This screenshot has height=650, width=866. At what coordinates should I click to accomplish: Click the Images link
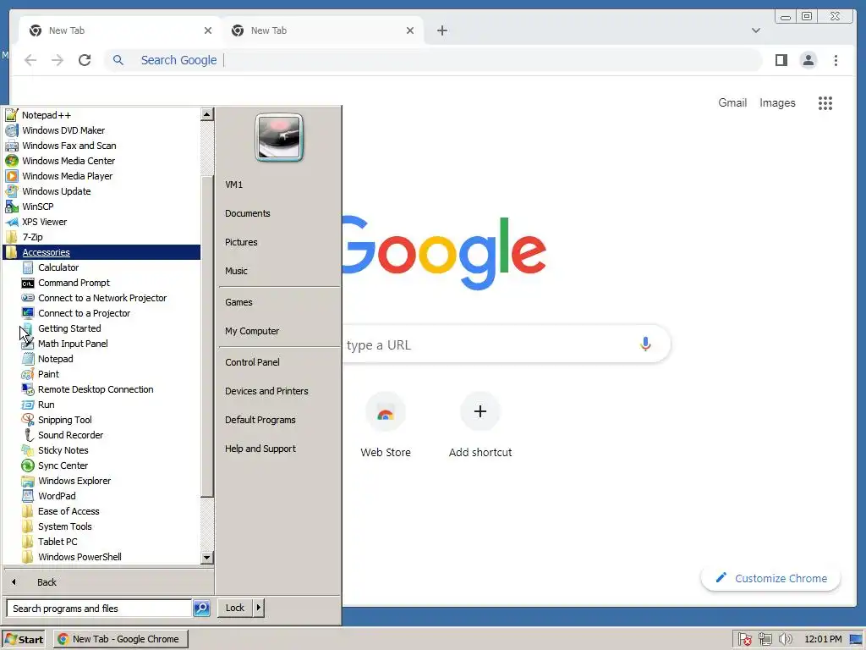pos(777,102)
